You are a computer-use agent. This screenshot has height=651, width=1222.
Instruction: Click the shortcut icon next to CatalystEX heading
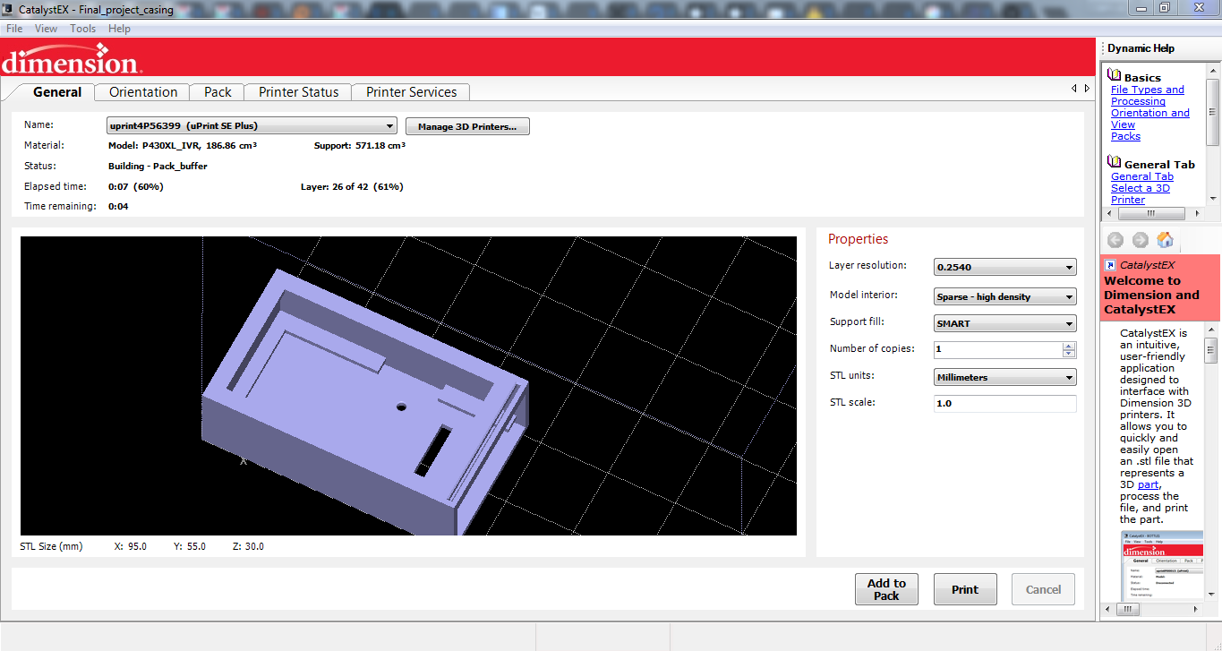1110,265
